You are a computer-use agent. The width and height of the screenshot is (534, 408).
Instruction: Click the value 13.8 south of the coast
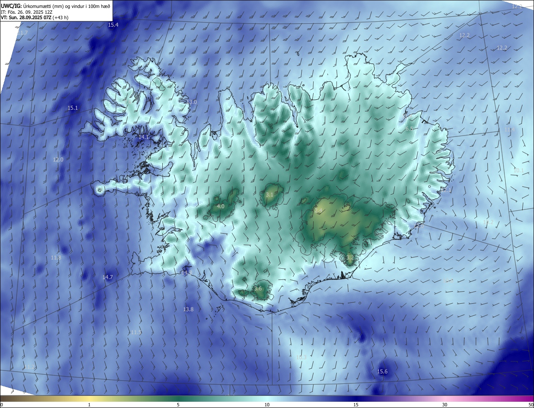(188, 310)
